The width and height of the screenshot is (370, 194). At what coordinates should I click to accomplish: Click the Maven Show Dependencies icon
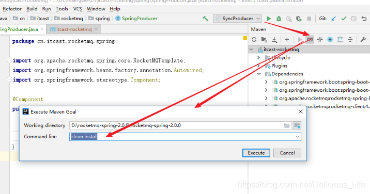[340, 40]
